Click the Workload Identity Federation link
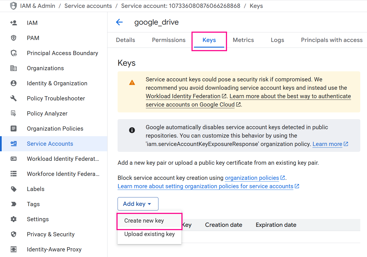Viewport: 367px width, 257px height. [183, 96]
